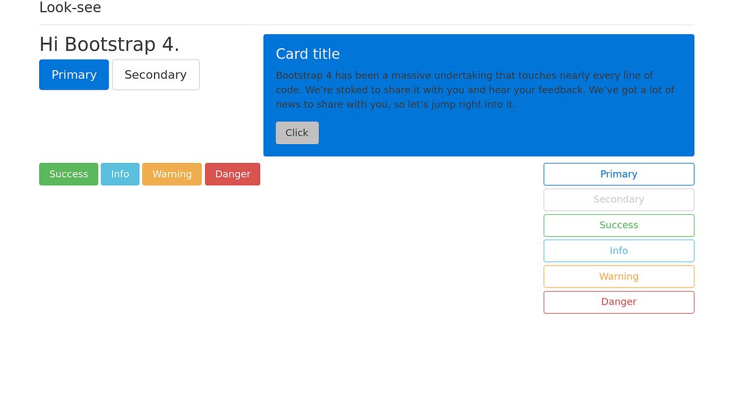Image resolution: width=733 pixels, height=418 pixels.
Task: Click the Card title heading
Action: pos(308,54)
